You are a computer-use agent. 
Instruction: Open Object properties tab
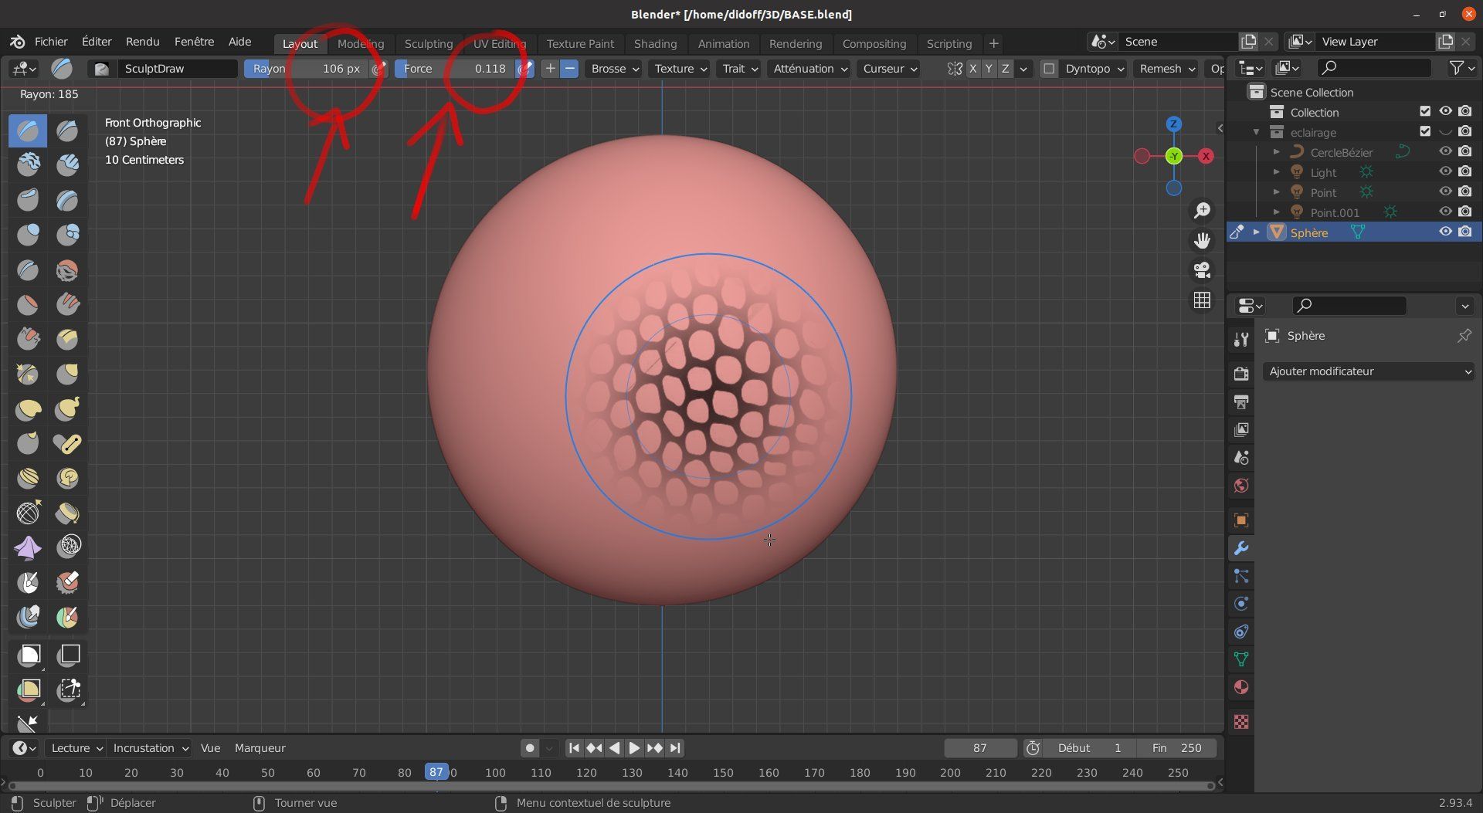pyautogui.click(x=1241, y=520)
